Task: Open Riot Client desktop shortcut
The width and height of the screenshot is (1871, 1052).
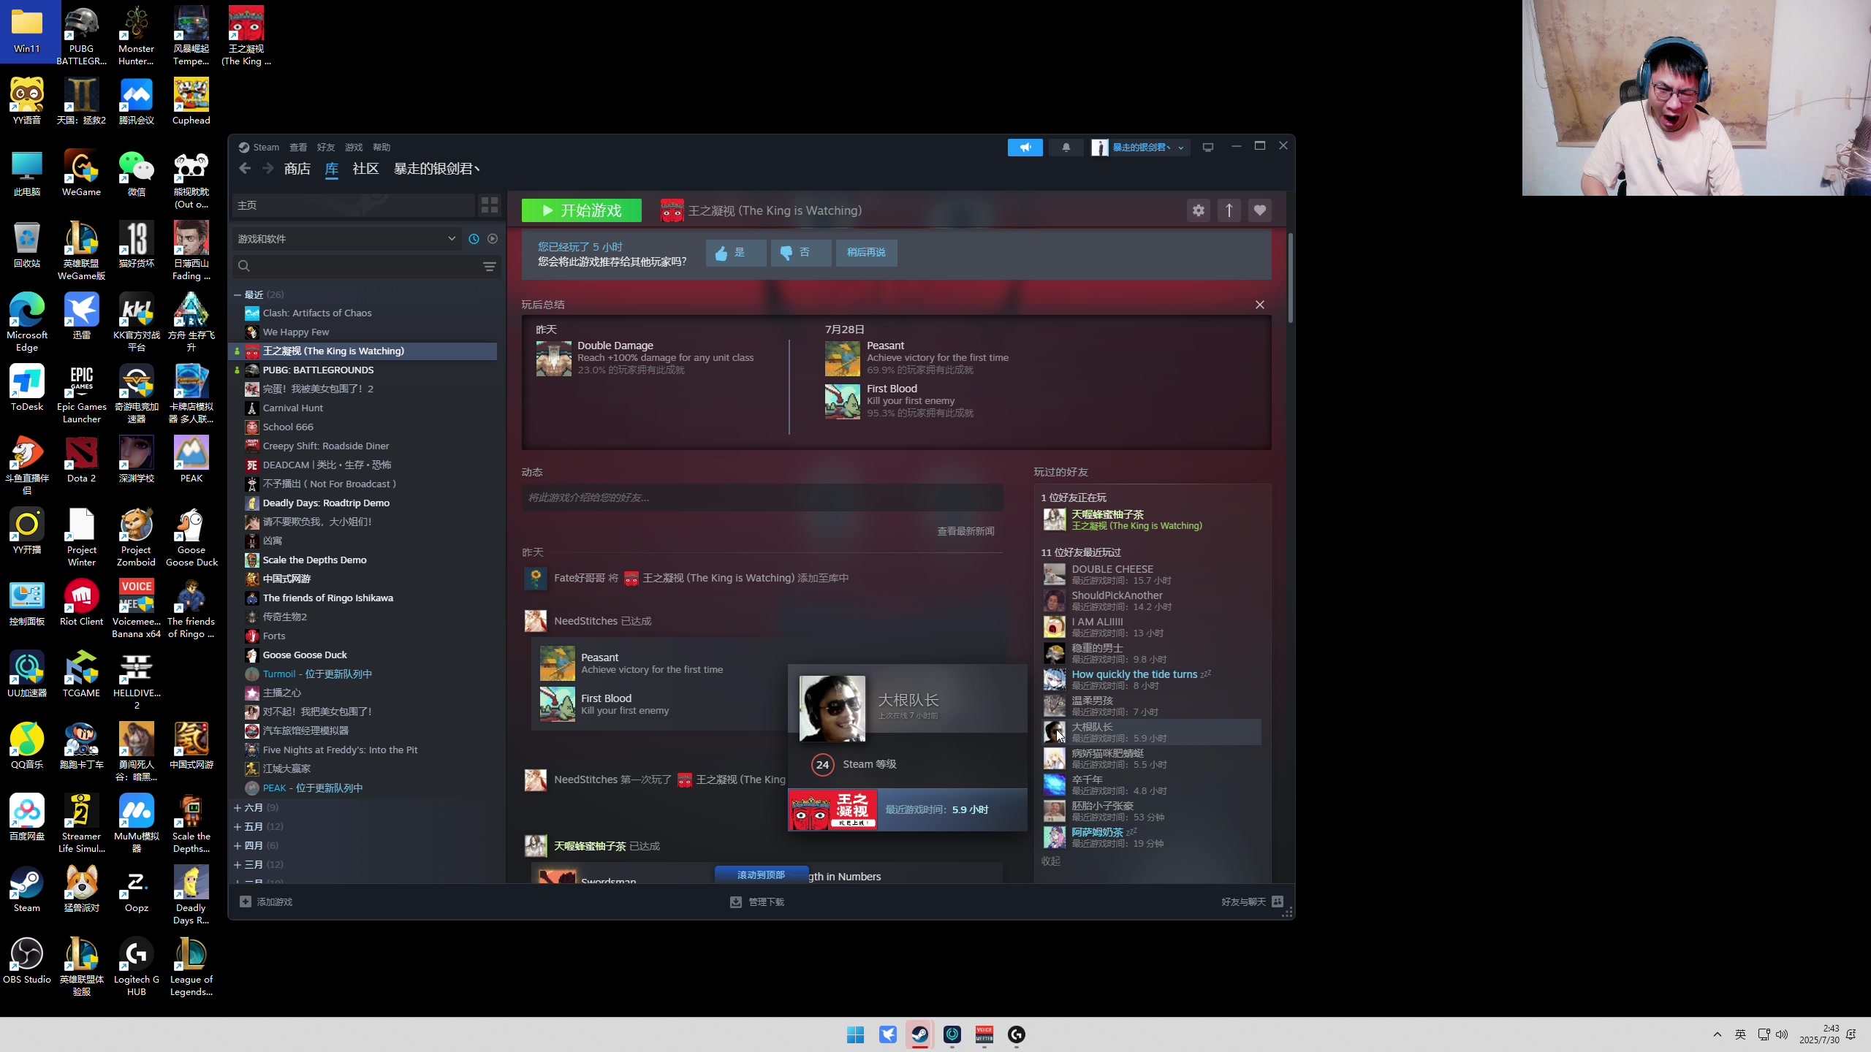Action: coord(81,602)
